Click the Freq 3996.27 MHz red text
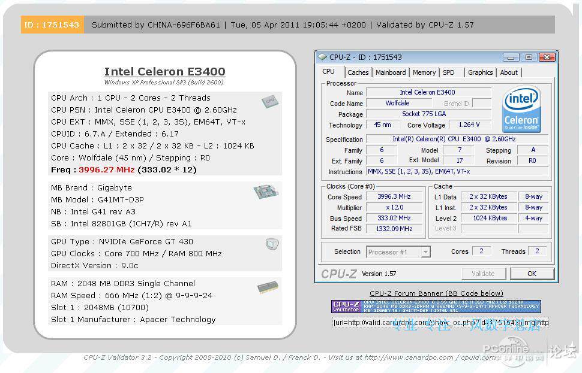Screen dimensions: 582x373 [x=107, y=169]
